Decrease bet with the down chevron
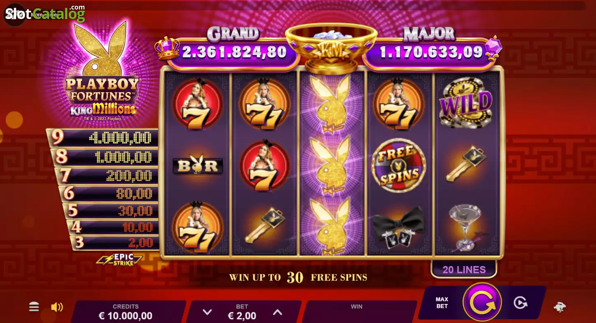The image size is (596, 323). [x=207, y=312]
